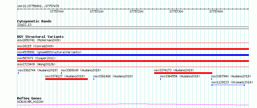The width and height of the screenshot is (257, 108).
Task: Open the esv2650741 (McKernan2009) label
Action: pyautogui.click(x=39, y=40)
